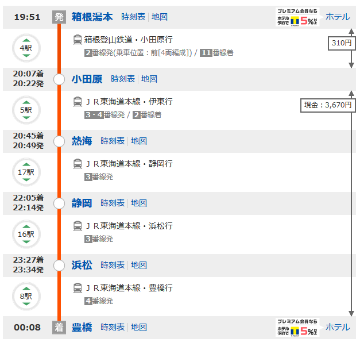Expand the 17駅 intermediate stops
This screenshot has width=360, height=346.
pos(26,172)
